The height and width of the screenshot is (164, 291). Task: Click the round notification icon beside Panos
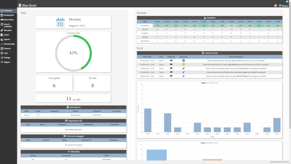point(276,5)
